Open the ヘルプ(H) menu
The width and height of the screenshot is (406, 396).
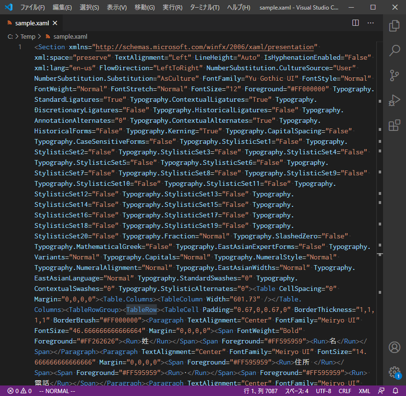coord(239,7)
